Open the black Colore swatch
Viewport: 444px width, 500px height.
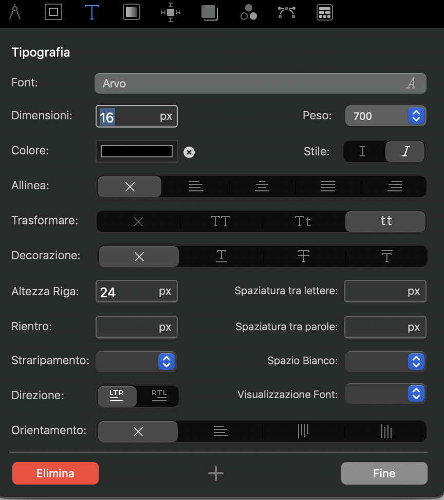(x=137, y=151)
